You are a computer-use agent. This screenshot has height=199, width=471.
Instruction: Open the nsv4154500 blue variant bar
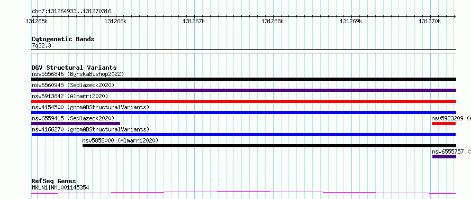(243, 112)
